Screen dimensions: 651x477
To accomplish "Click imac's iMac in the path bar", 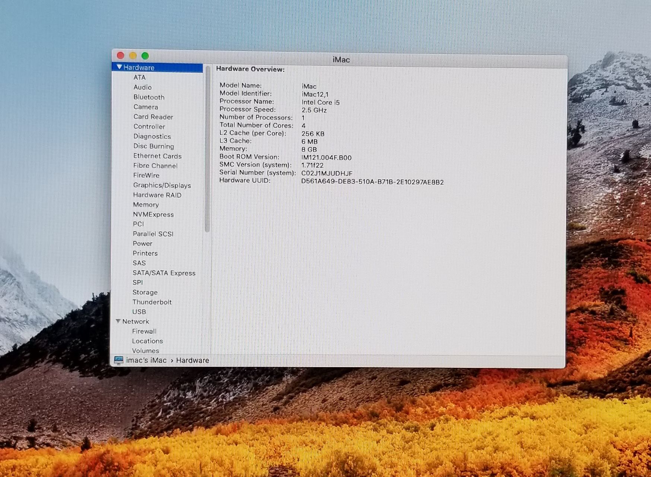I will click(x=146, y=360).
